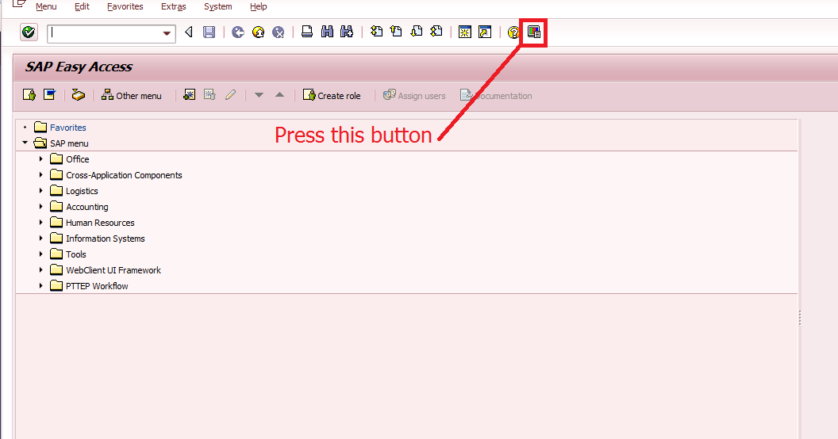838x439 pixels.
Task: Go to Next Page icon
Action: [x=417, y=32]
